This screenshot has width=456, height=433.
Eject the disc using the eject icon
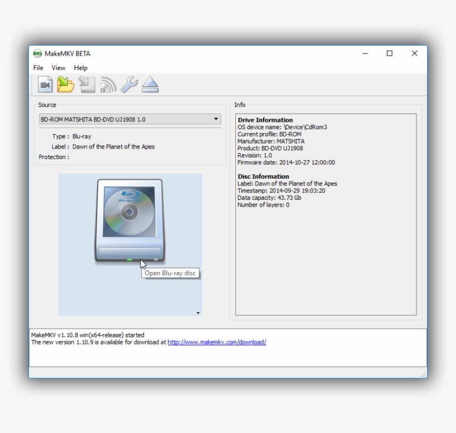coord(150,85)
